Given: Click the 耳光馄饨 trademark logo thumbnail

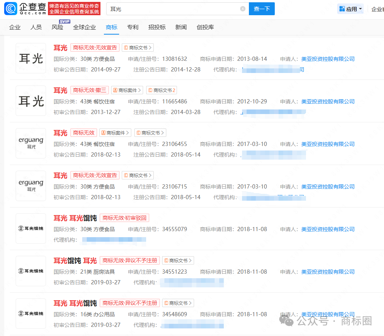Looking at the screenshot, I should 30,228.
